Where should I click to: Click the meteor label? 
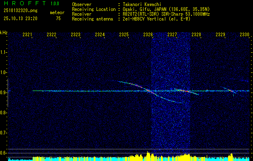coord(57,12)
